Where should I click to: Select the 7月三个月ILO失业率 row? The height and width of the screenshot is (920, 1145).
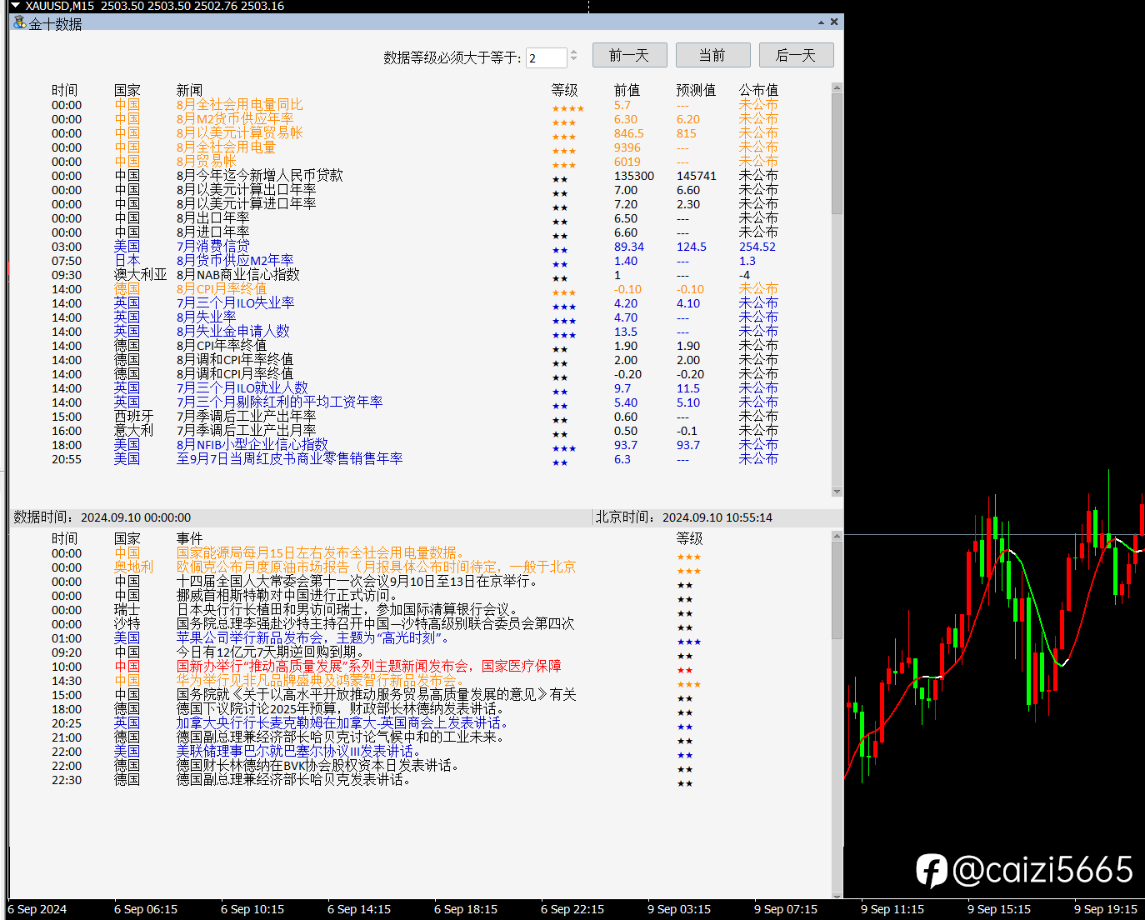point(415,303)
